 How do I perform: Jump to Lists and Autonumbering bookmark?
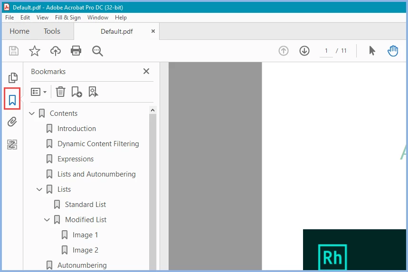tap(96, 174)
